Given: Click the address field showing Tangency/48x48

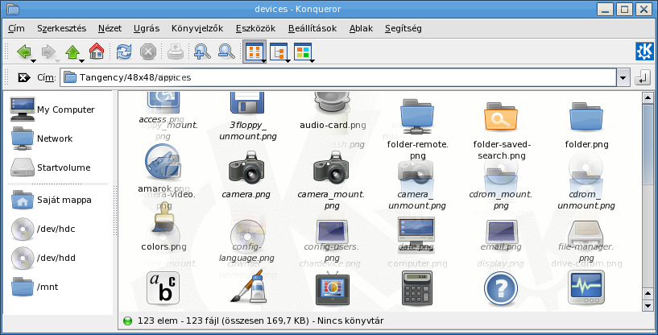Looking at the screenshot, I should click(337, 77).
